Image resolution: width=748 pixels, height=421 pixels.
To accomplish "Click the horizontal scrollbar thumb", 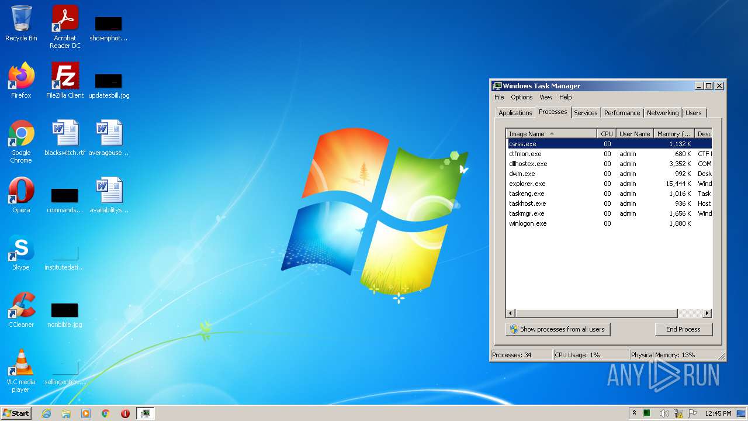I will [x=596, y=313].
